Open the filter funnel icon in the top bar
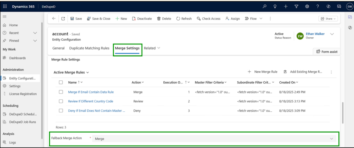The height and width of the screenshot is (148, 354). (x=296, y=6)
